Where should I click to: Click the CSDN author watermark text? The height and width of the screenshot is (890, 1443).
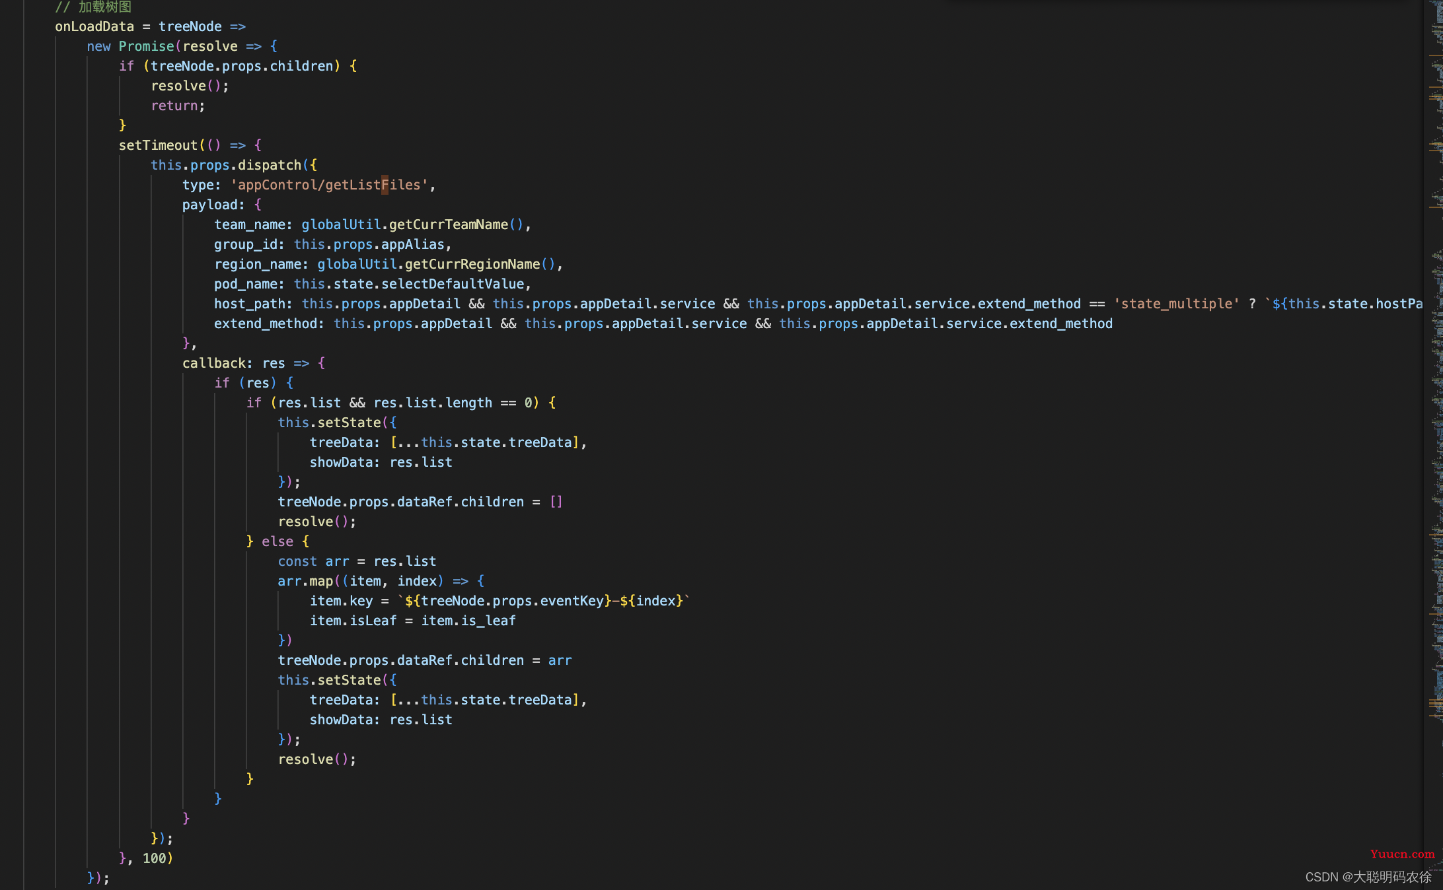pos(1368,877)
